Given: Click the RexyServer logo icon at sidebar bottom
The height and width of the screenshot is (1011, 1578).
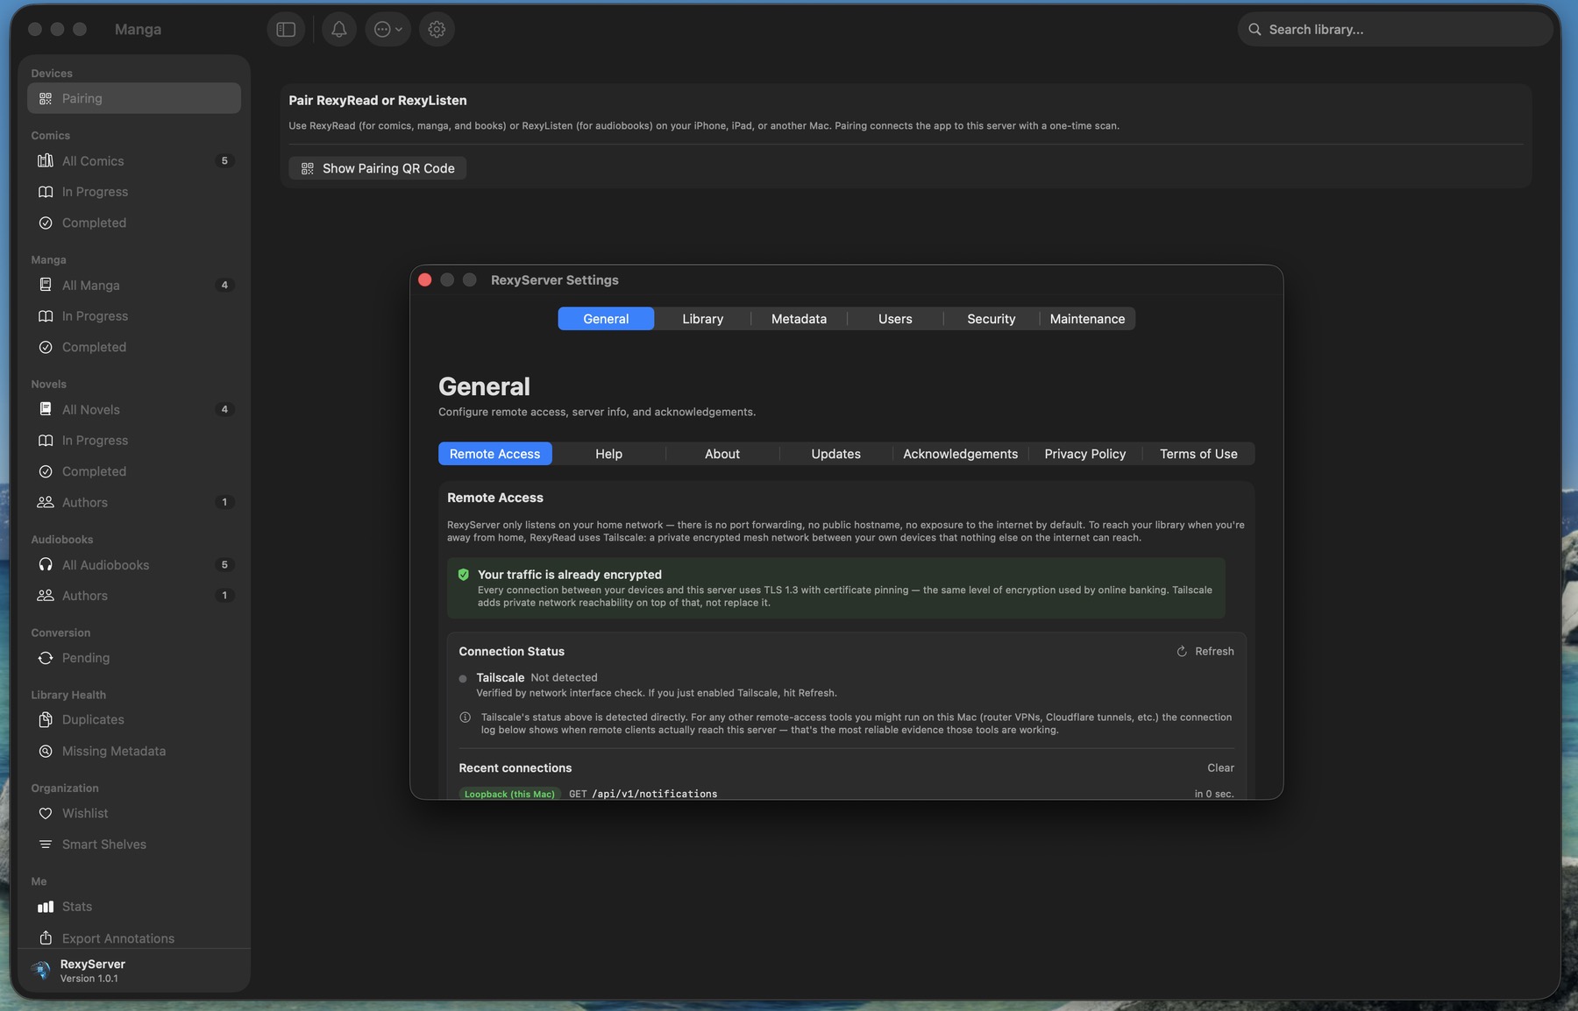Looking at the screenshot, I should [41, 971].
